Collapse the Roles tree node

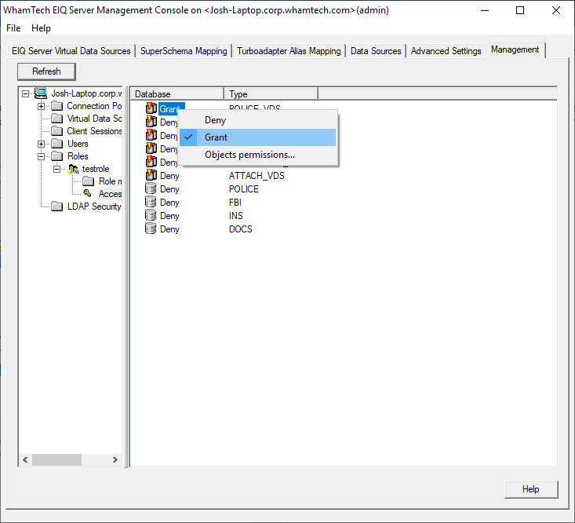(42, 156)
